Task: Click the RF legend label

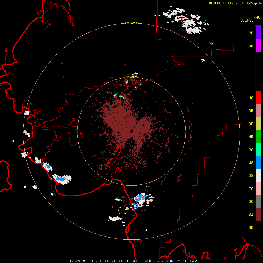Action: [251, 33]
